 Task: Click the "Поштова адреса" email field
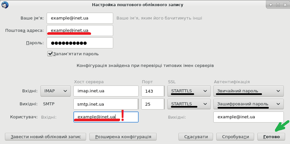80,31
